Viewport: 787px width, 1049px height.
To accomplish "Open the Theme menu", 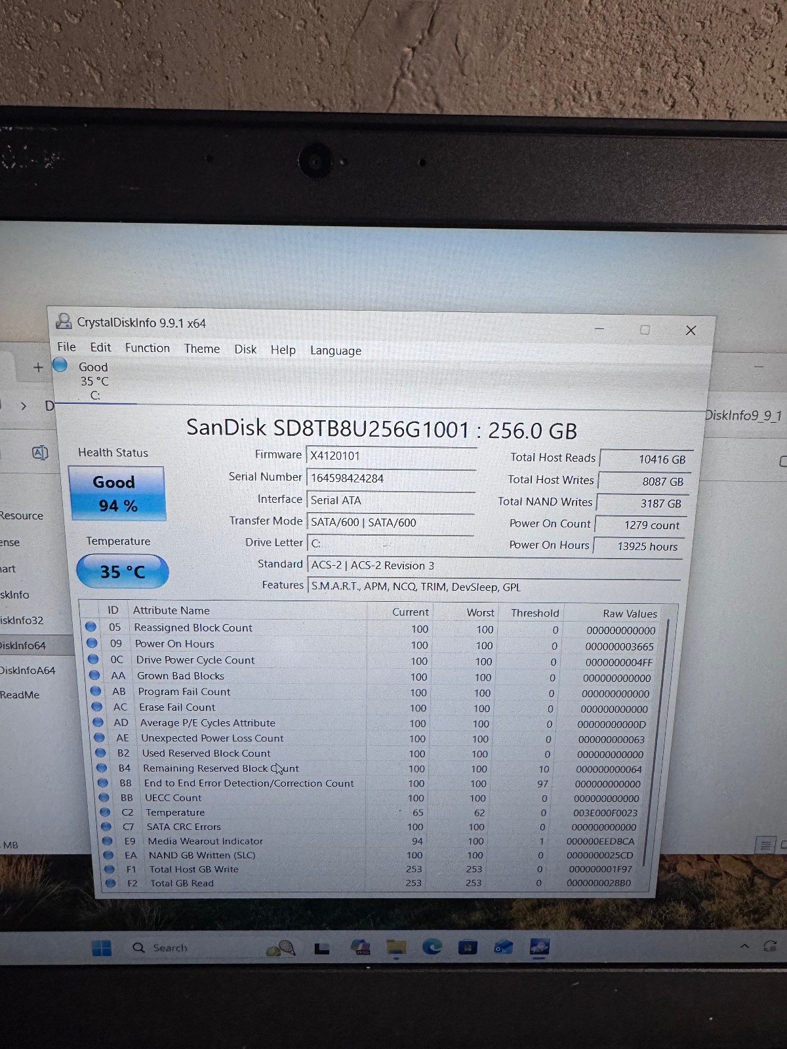I will (202, 349).
